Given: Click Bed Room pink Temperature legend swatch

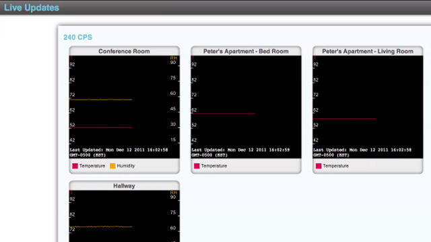Looking at the screenshot, I should click(197, 166).
